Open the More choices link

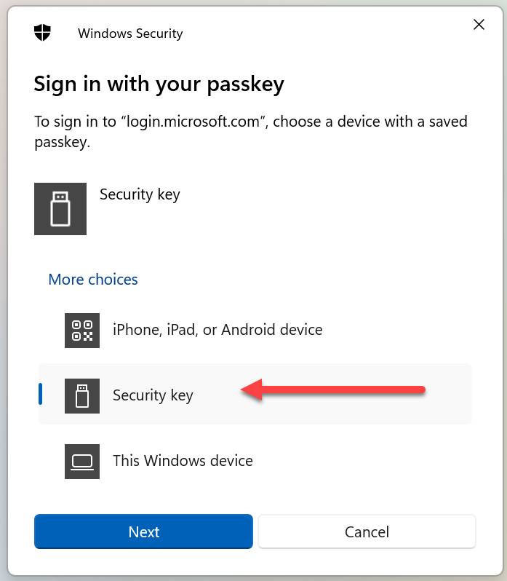pos(93,280)
